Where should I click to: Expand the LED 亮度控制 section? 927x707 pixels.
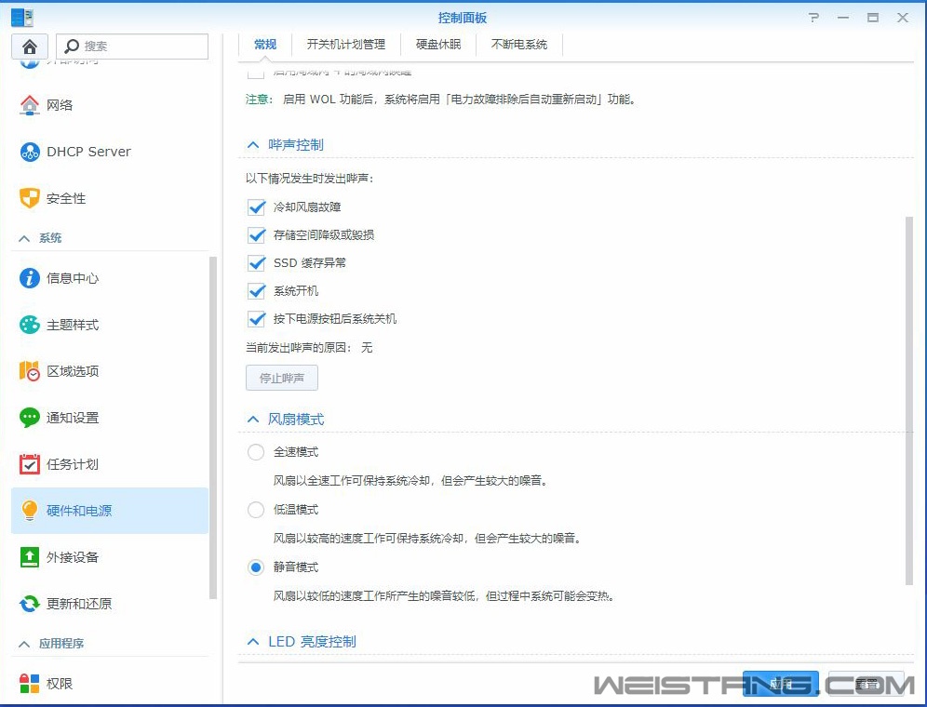click(x=251, y=641)
